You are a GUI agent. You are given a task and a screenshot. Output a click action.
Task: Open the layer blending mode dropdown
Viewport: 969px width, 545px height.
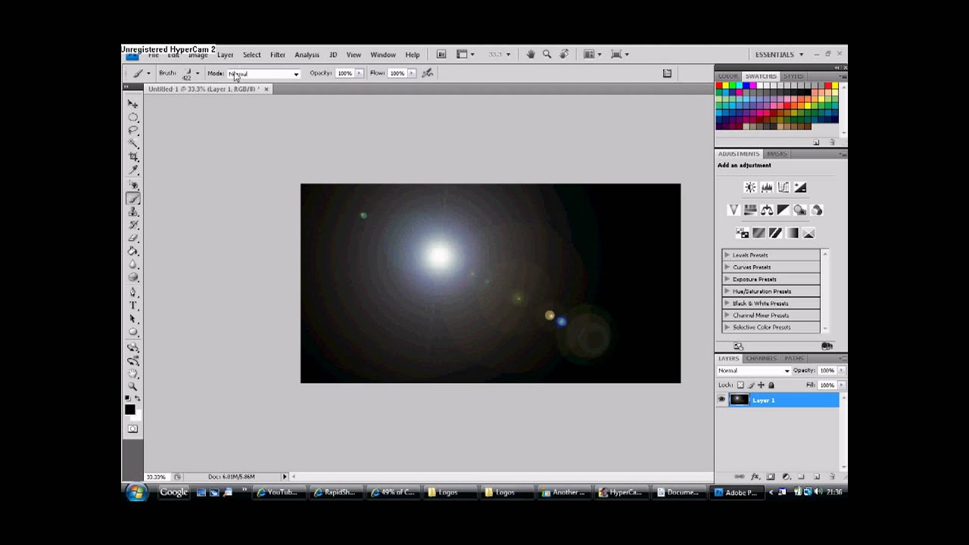[753, 371]
